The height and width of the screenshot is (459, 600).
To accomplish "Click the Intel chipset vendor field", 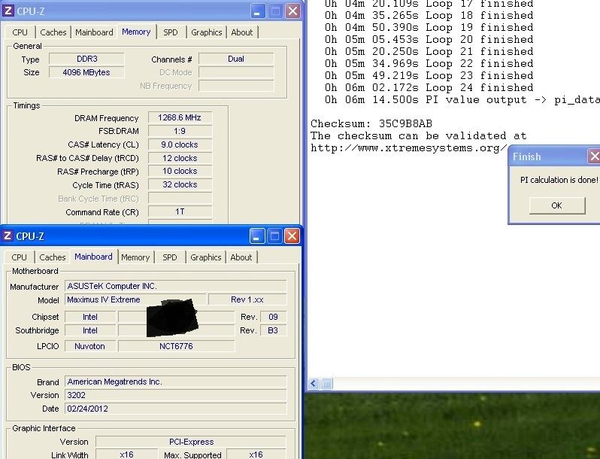I will click(90, 317).
